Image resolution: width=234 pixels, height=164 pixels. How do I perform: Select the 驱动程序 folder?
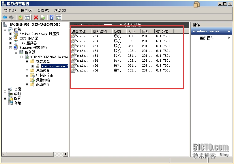pyautogui.click(x=43, y=84)
